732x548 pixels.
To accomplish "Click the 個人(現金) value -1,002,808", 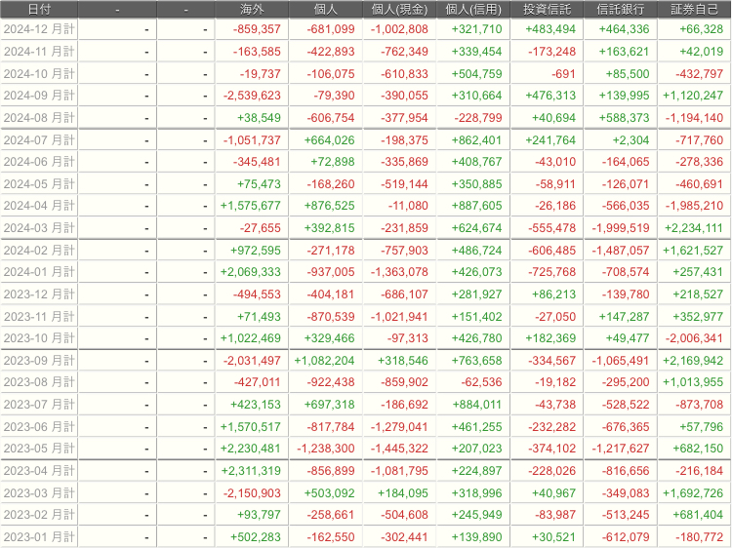I will point(399,29).
